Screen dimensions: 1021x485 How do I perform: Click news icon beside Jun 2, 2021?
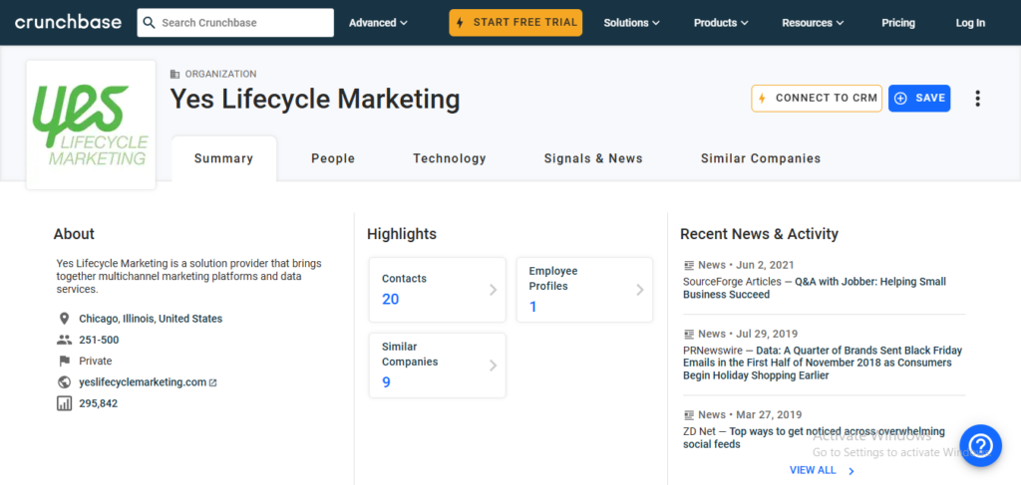(689, 265)
